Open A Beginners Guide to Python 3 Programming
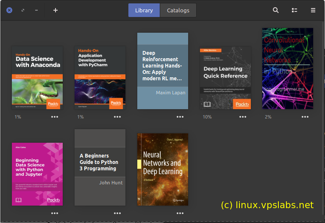 coord(100,167)
